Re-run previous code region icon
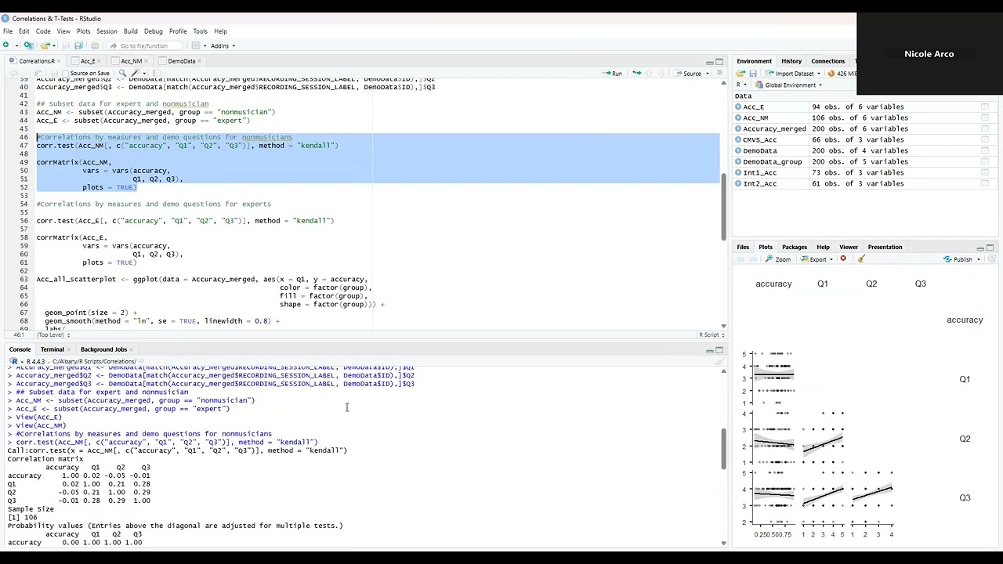Viewport: 1003px width, 564px height. click(636, 73)
